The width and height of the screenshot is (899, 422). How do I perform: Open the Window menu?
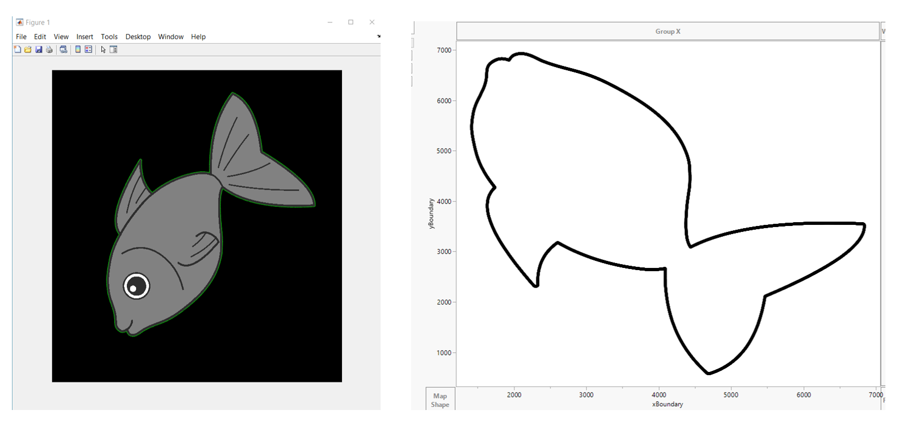coord(171,36)
